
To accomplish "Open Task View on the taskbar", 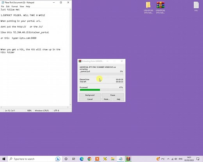I will tap(73, 159).
